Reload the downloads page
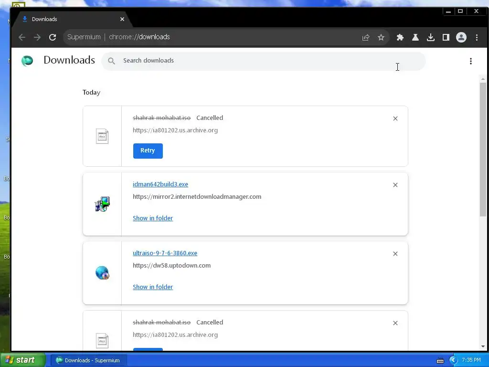 [x=53, y=37]
